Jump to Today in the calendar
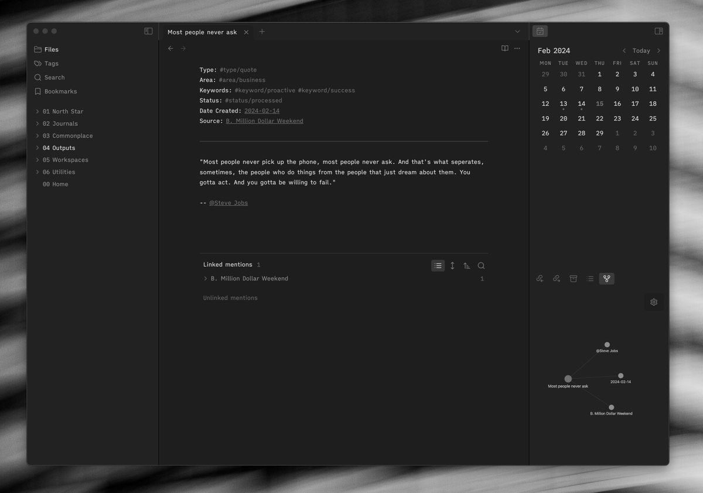 pos(641,51)
